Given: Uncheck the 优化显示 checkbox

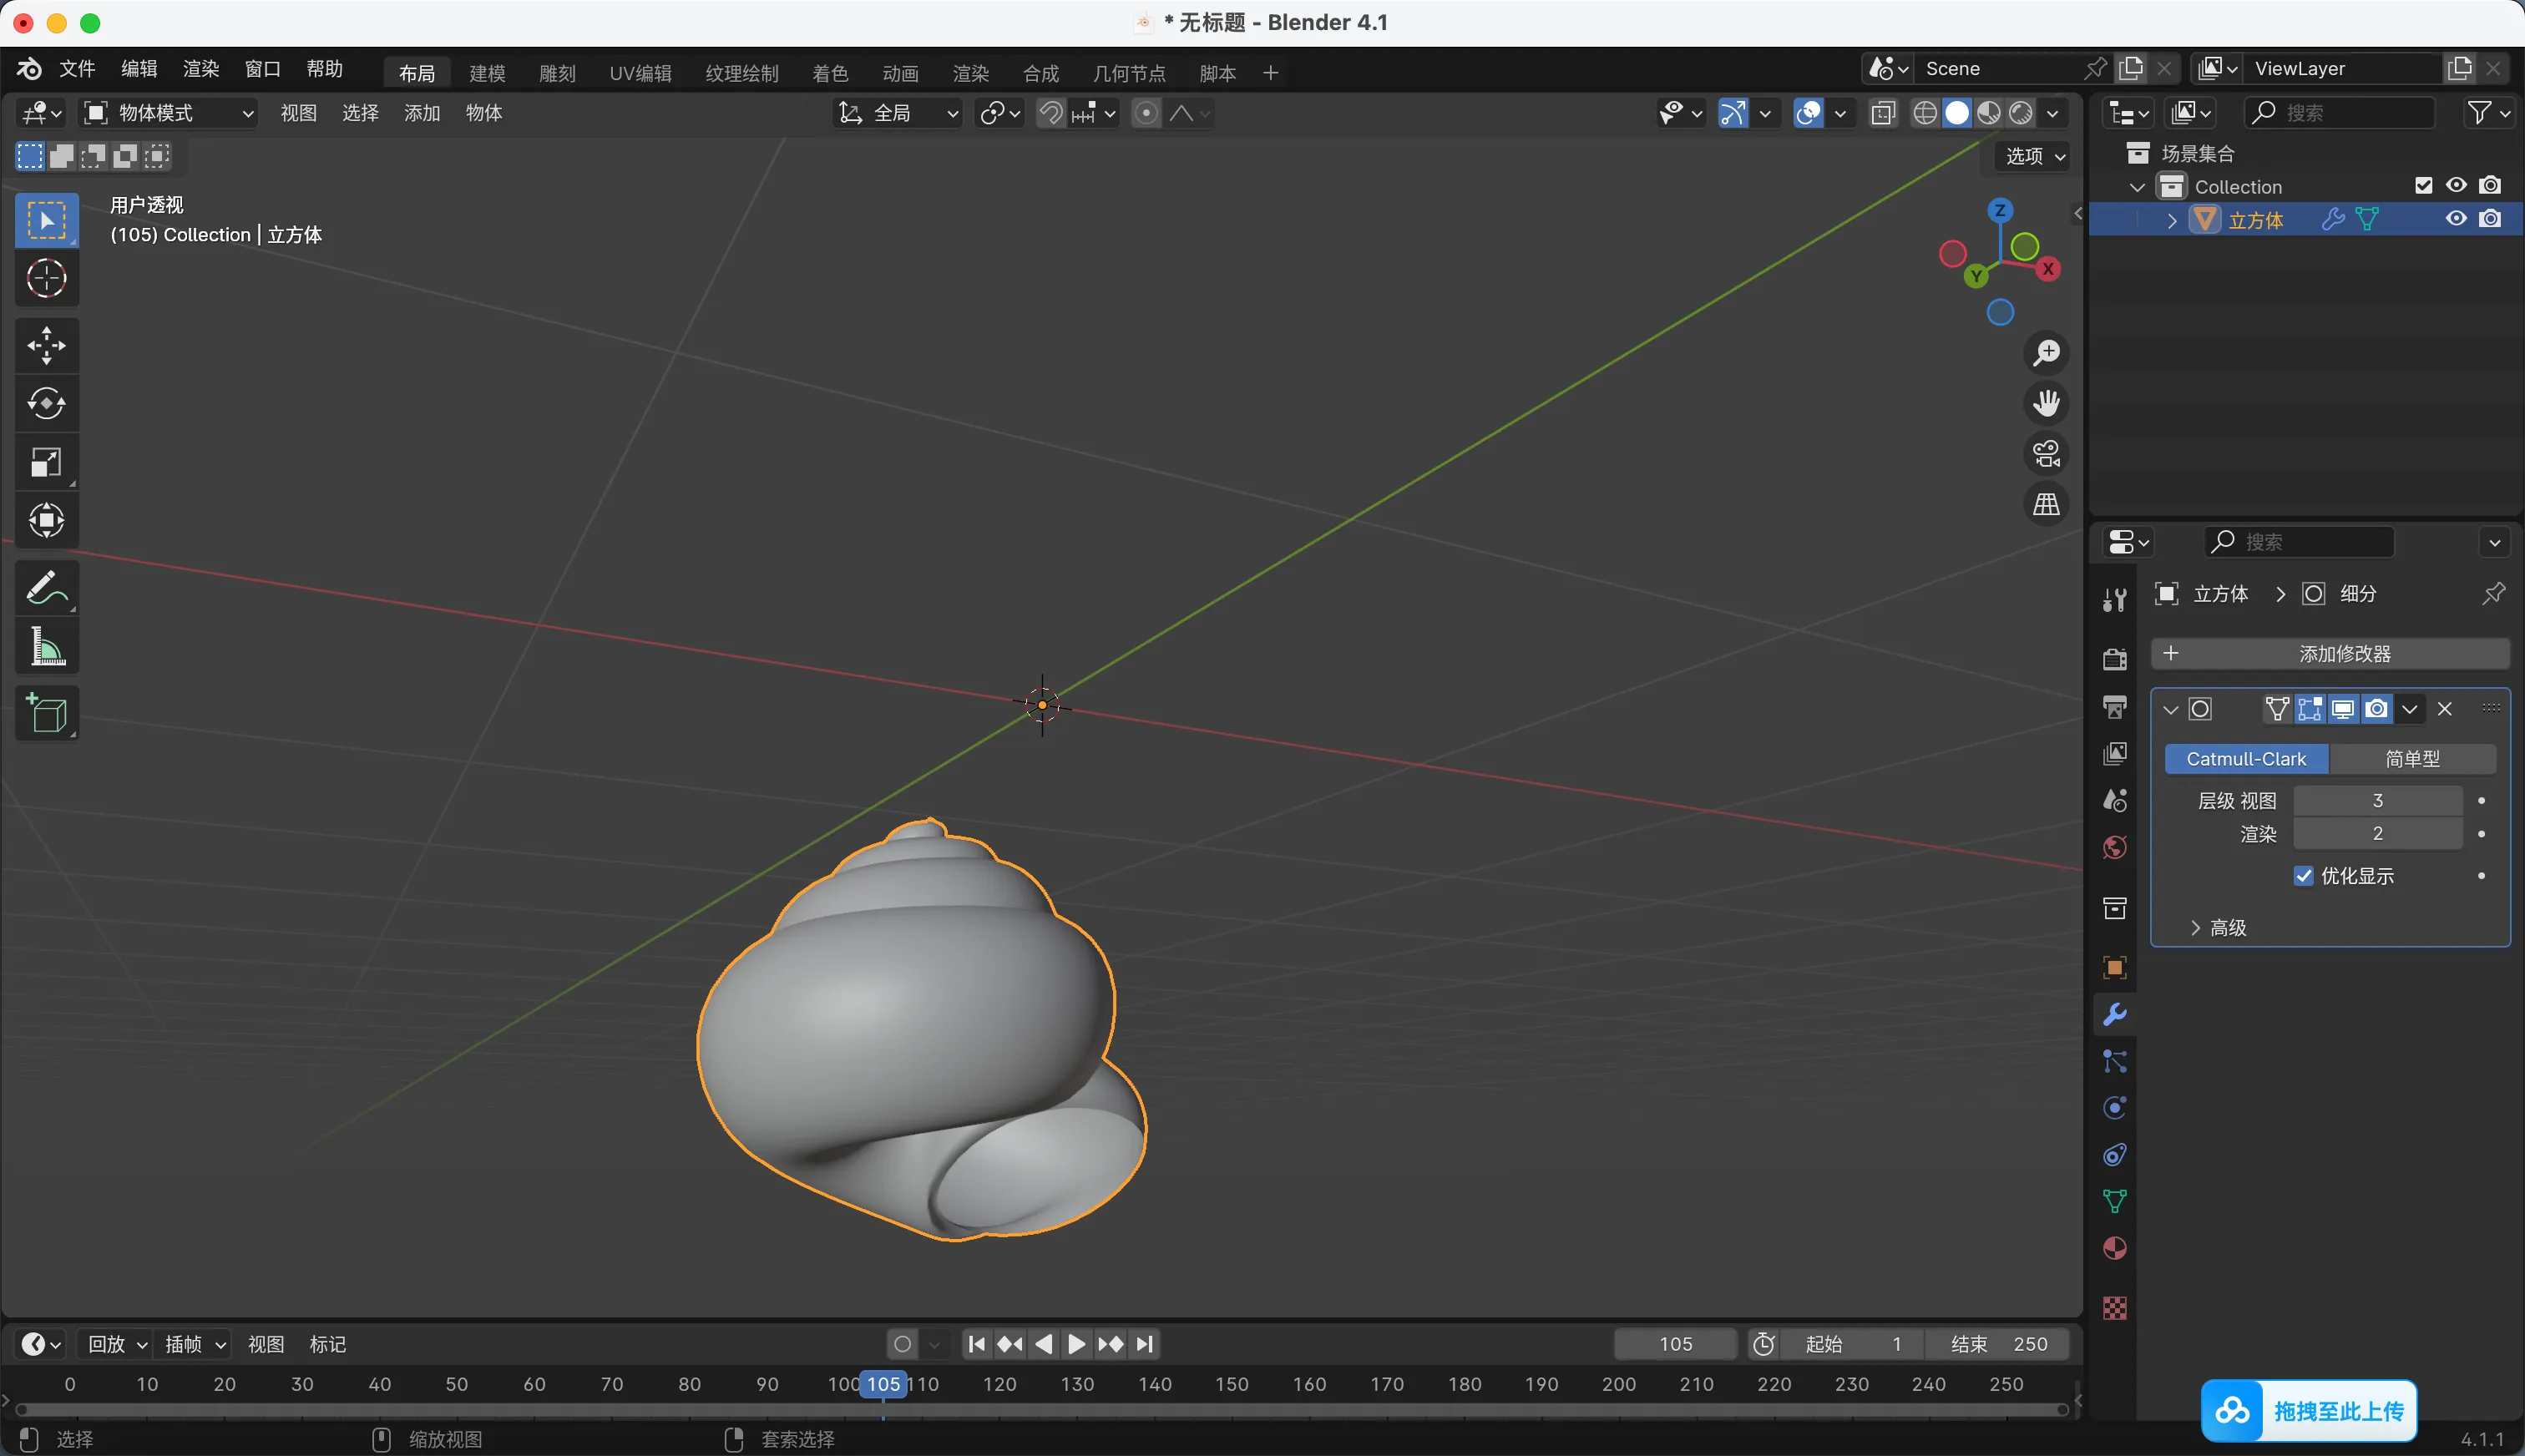Looking at the screenshot, I should 2303,876.
